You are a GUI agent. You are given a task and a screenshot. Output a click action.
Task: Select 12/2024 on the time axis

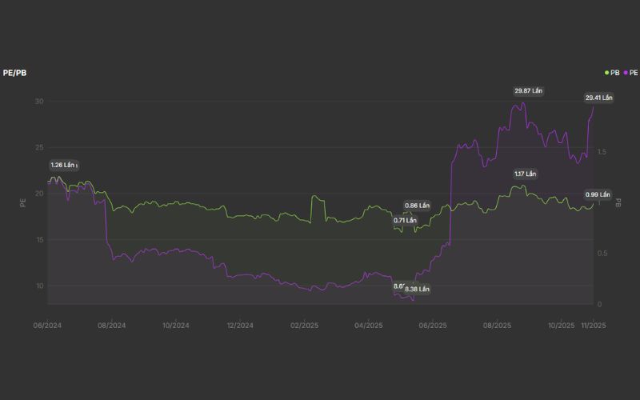(240, 325)
